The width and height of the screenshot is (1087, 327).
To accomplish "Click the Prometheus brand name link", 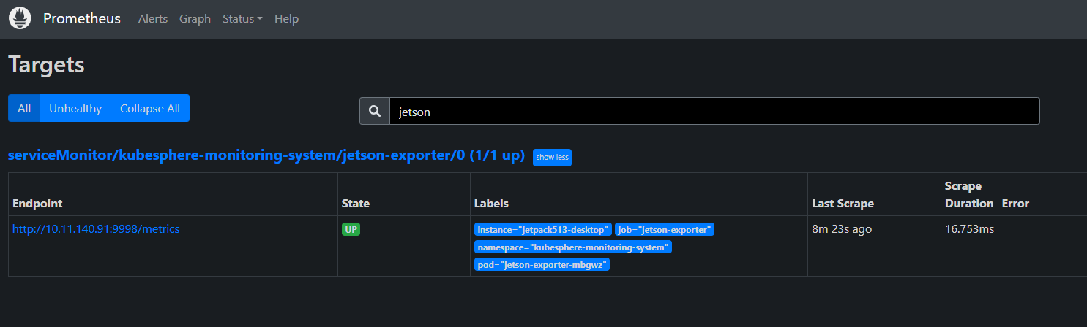I will [x=81, y=19].
